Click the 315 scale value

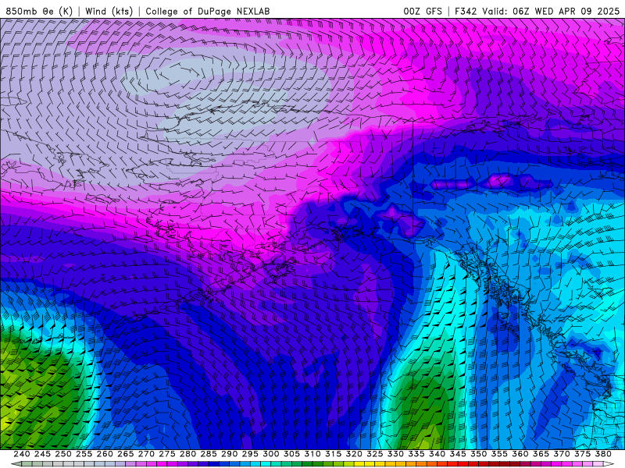tap(334, 454)
